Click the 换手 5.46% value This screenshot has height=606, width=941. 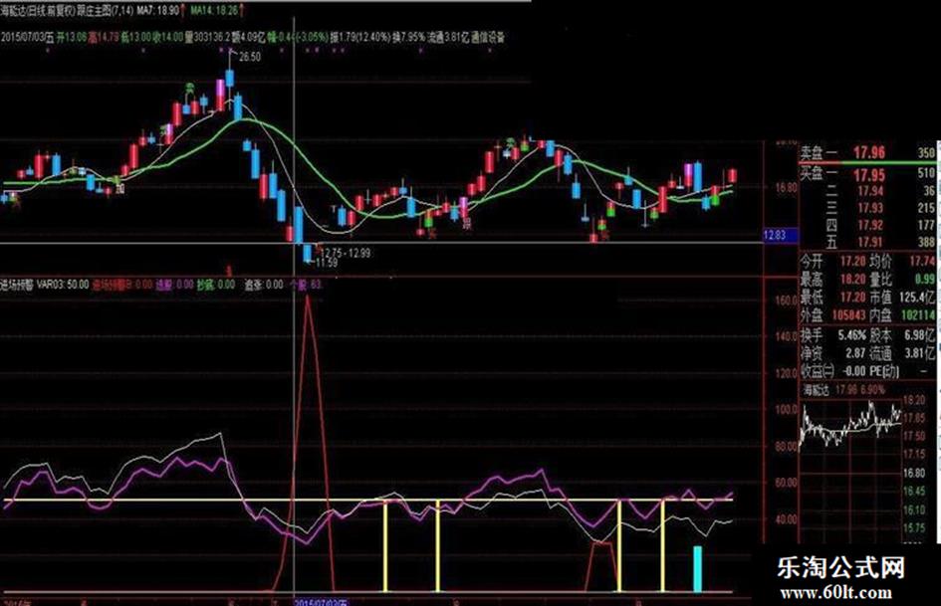[x=852, y=334]
